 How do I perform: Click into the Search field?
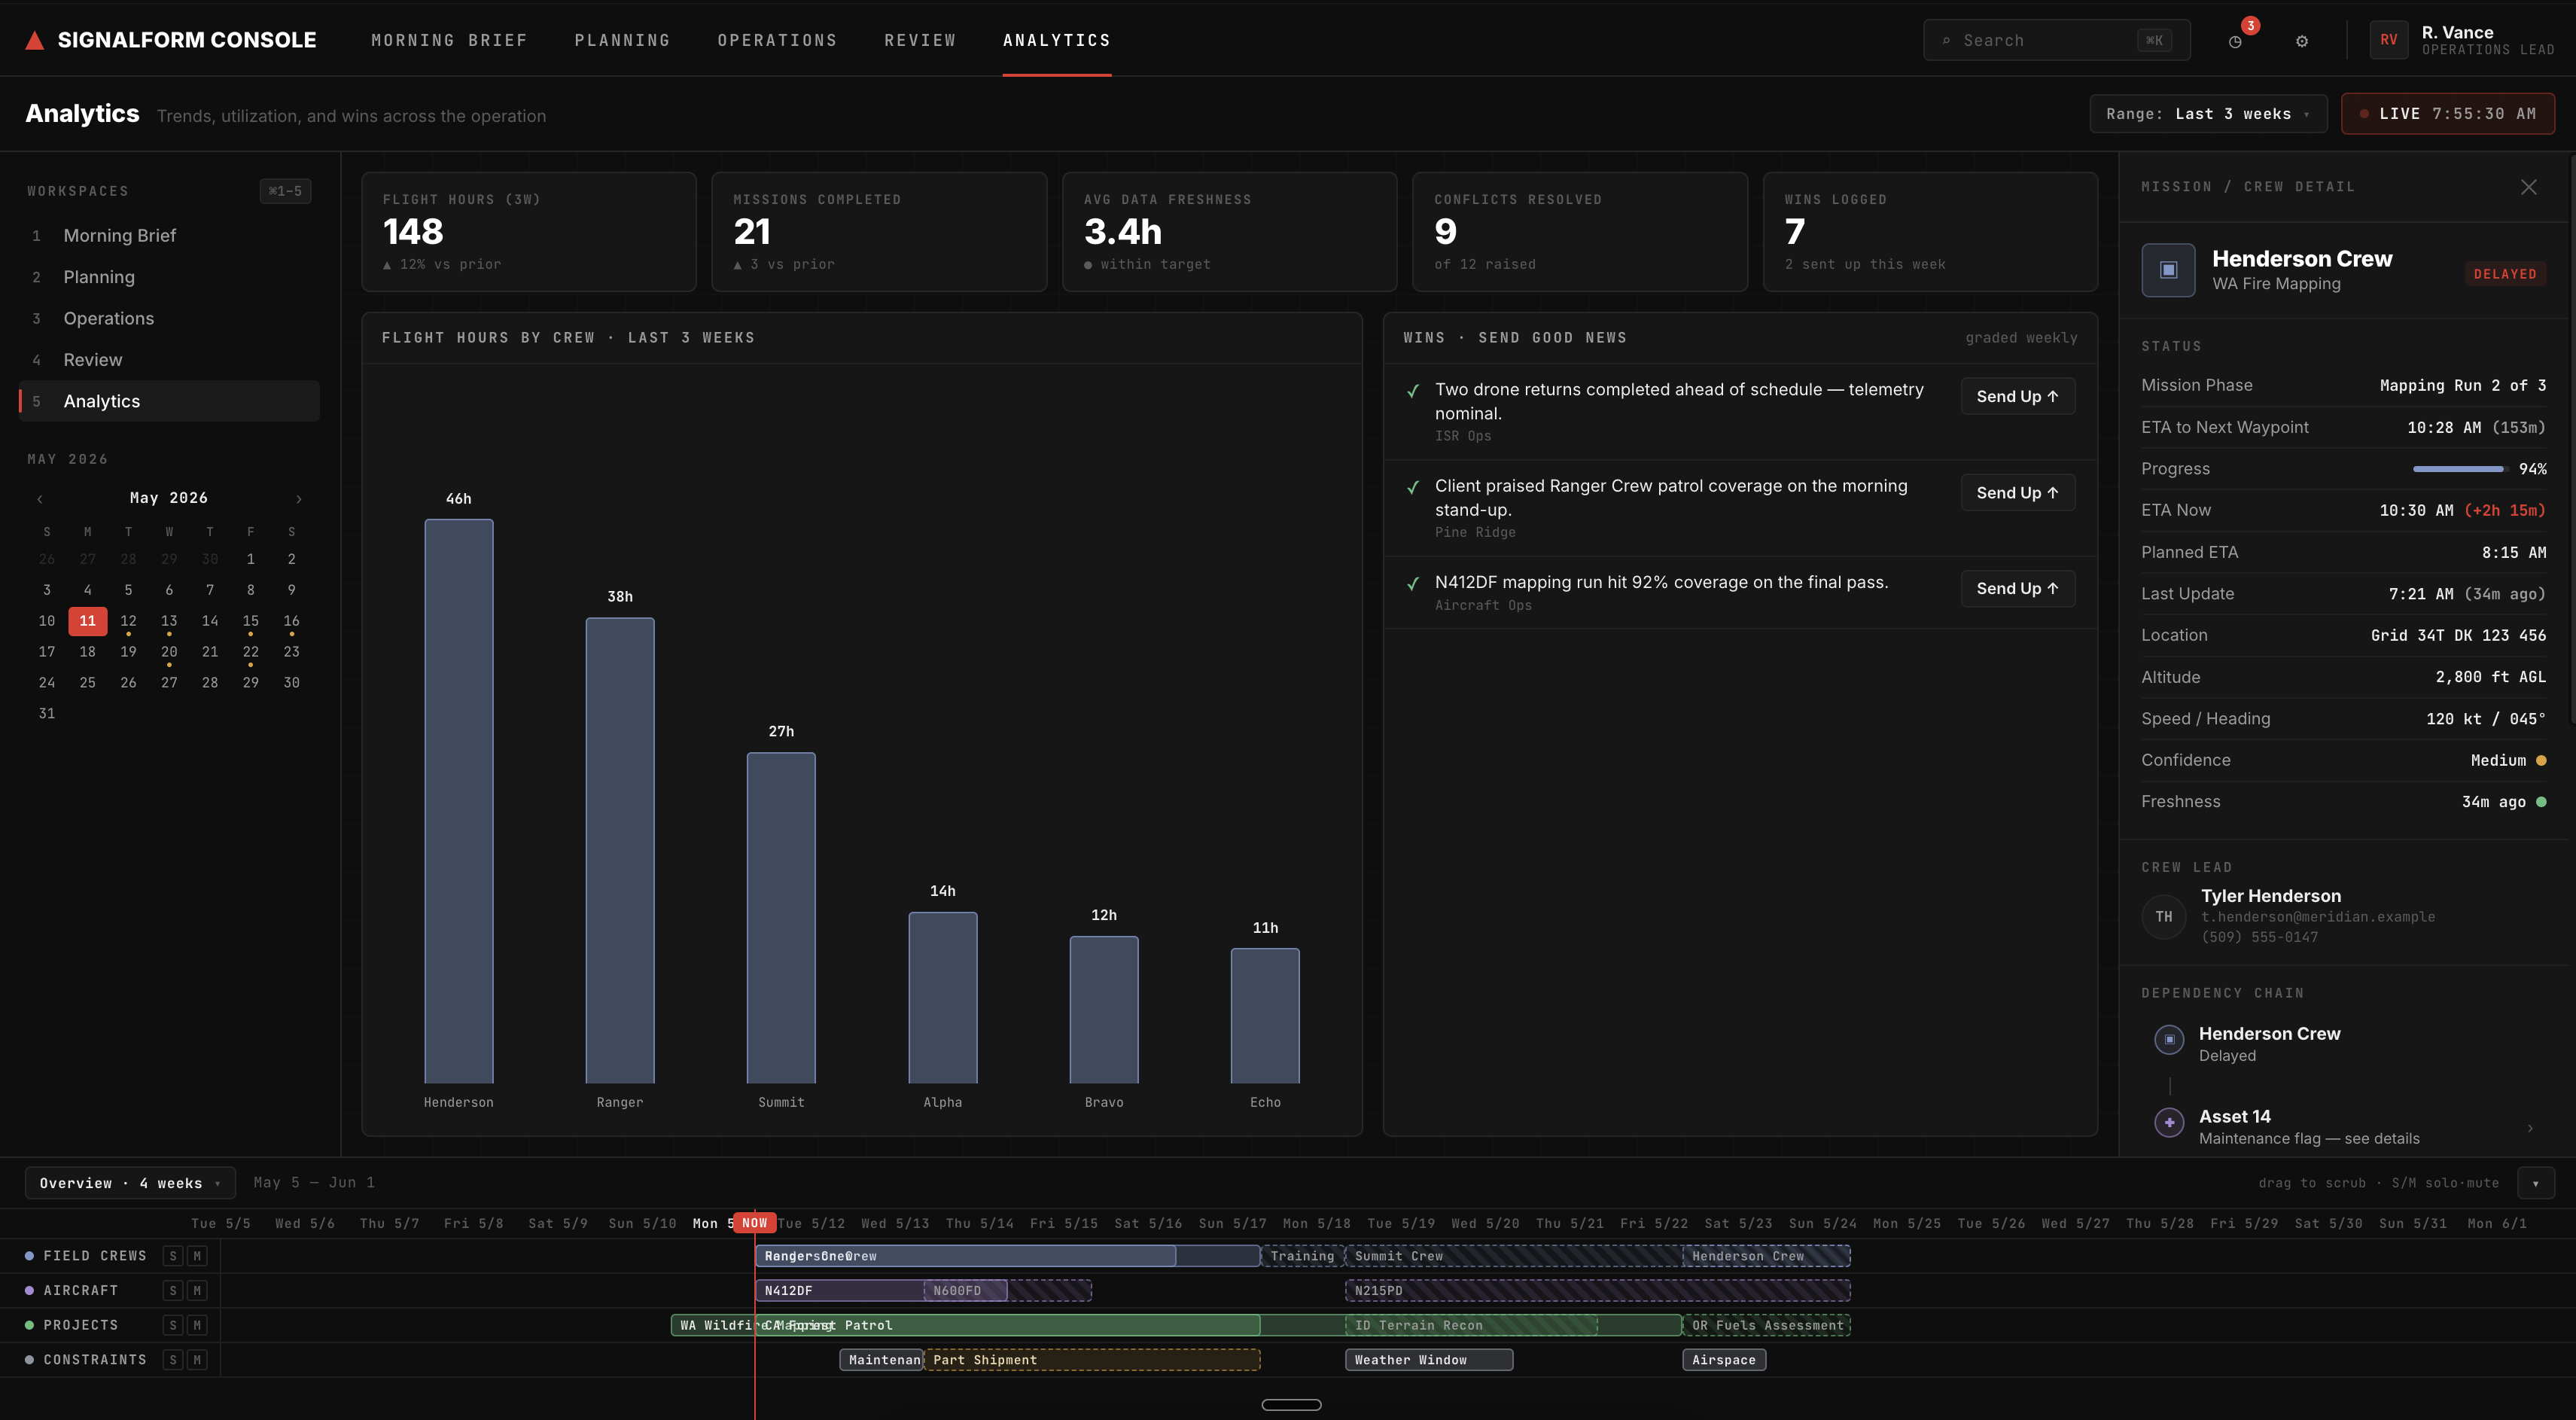pyautogui.click(x=2056, y=40)
